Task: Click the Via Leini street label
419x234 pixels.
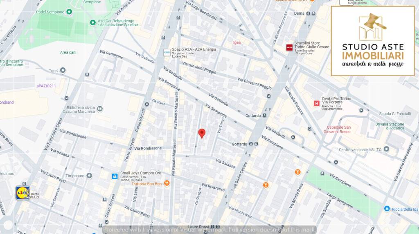Action: (136, 194)
